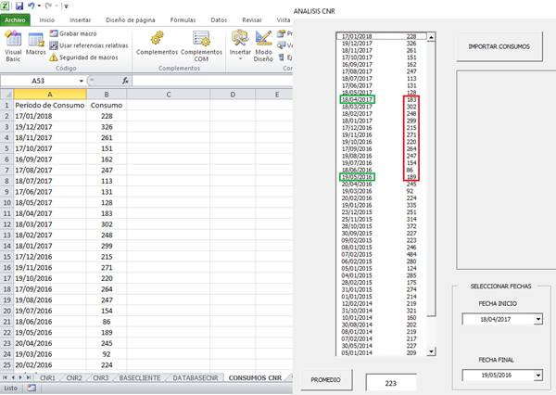The width and height of the screenshot is (556, 395).
Task: Toggle Modo Diseño in the ribbon
Action: pos(263,44)
